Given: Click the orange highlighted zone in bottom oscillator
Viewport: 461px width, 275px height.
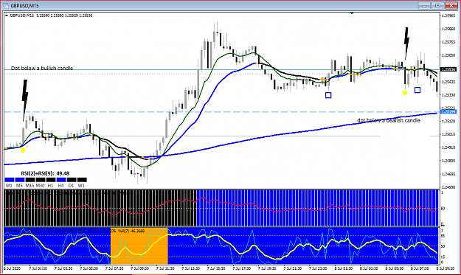Looking at the screenshot, I should coord(139,246).
